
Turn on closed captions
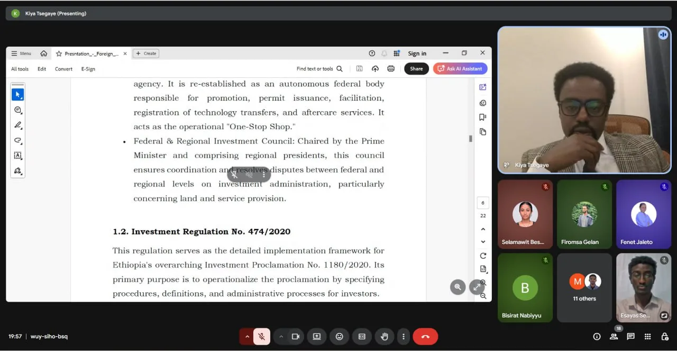pyautogui.click(x=362, y=337)
